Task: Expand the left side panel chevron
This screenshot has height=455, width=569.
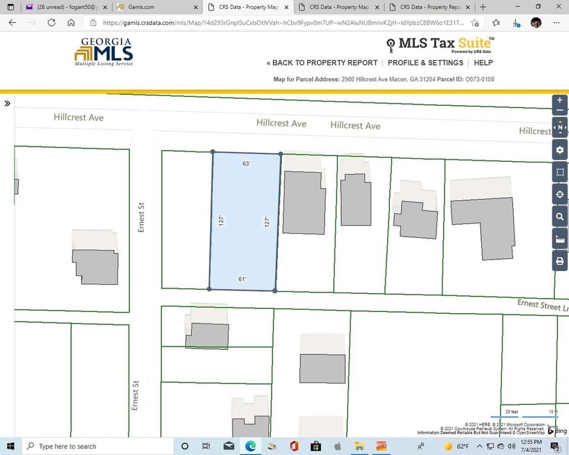Action: (7, 104)
